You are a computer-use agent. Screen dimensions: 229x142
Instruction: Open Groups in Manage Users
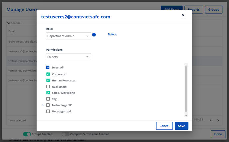214,10
